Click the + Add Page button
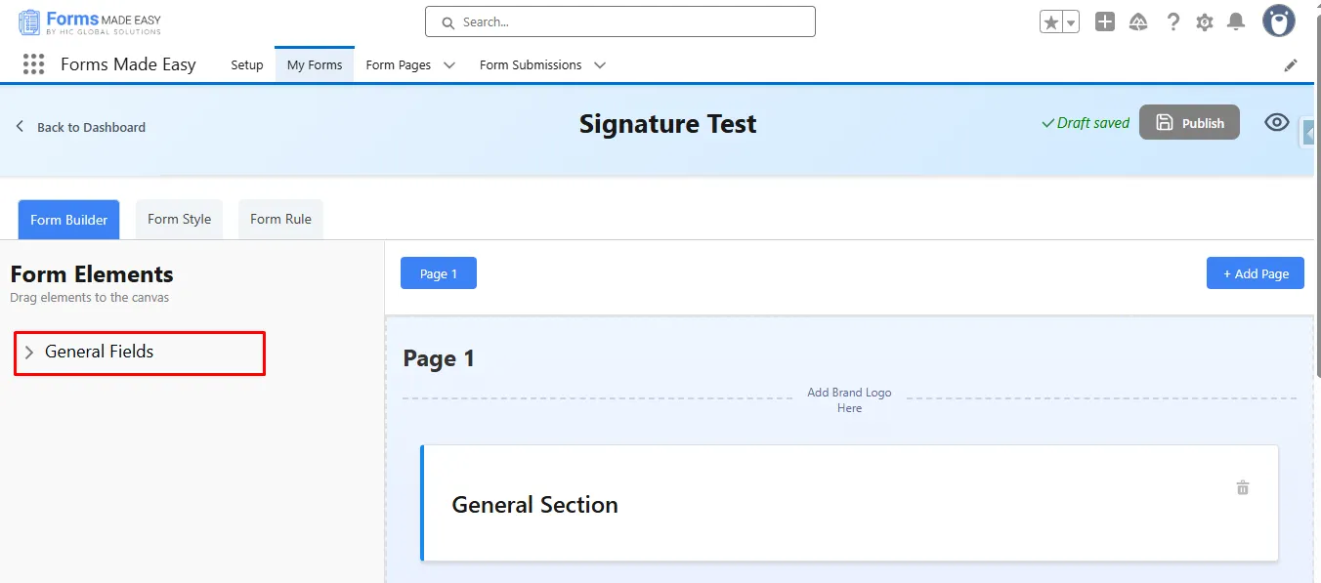The width and height of the screenshot is (1321, 583). pyautogui.click(x=1255, y=273)
